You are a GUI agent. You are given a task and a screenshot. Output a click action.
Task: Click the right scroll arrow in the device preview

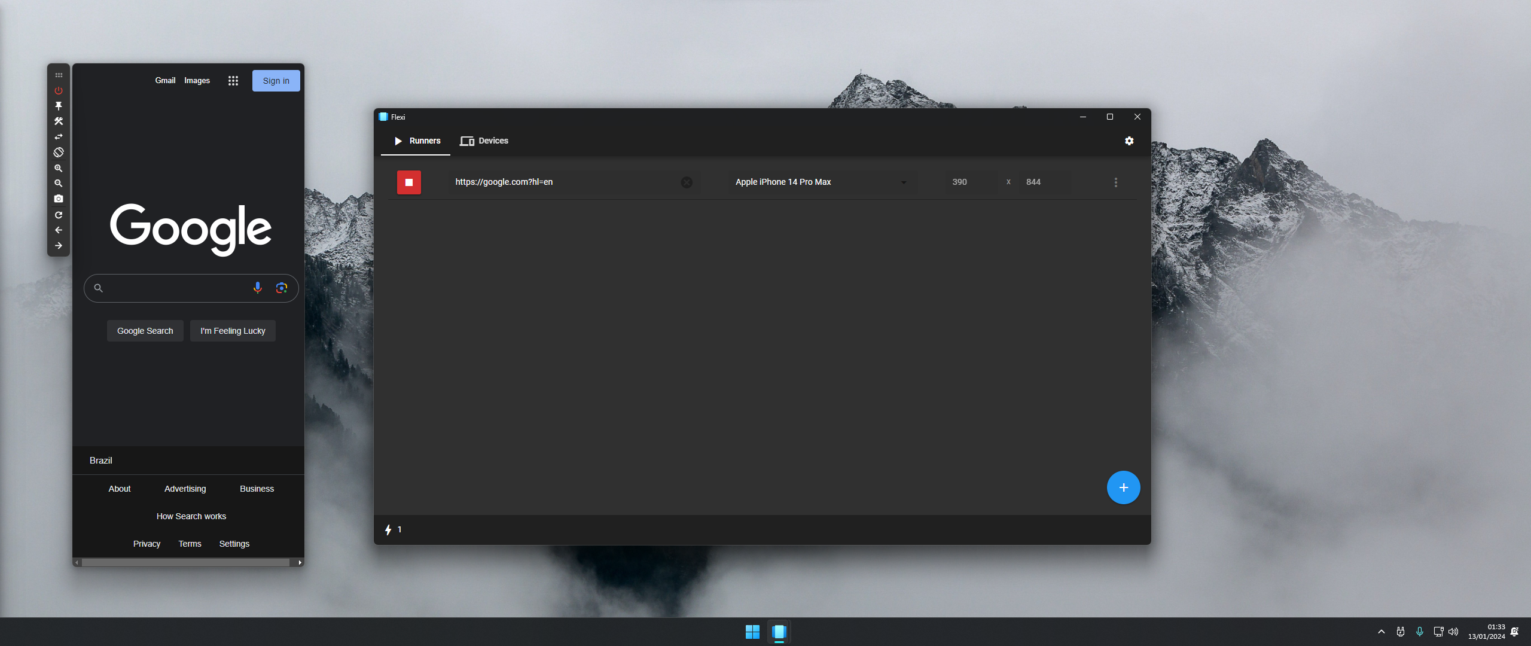pyautogui.click(x=300, y=563)
